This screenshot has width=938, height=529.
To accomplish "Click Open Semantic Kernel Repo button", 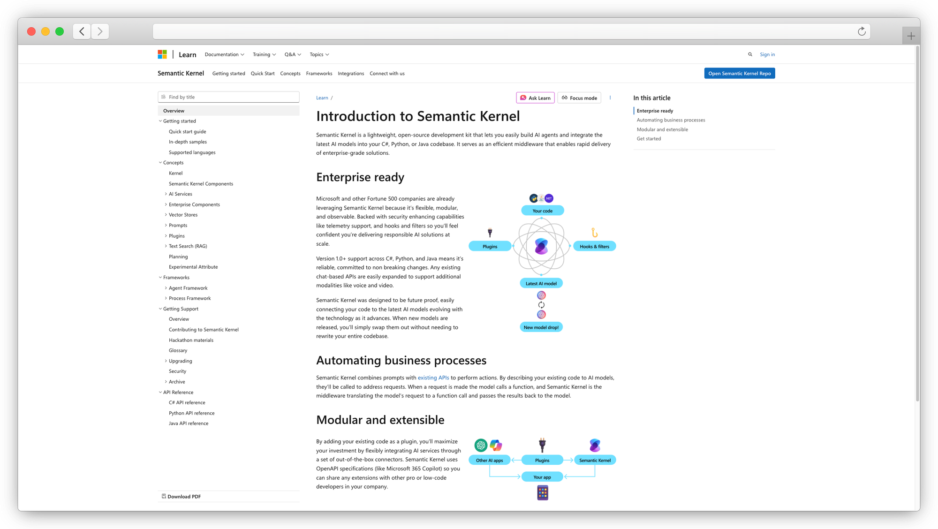I will click(x=739, y=74).
